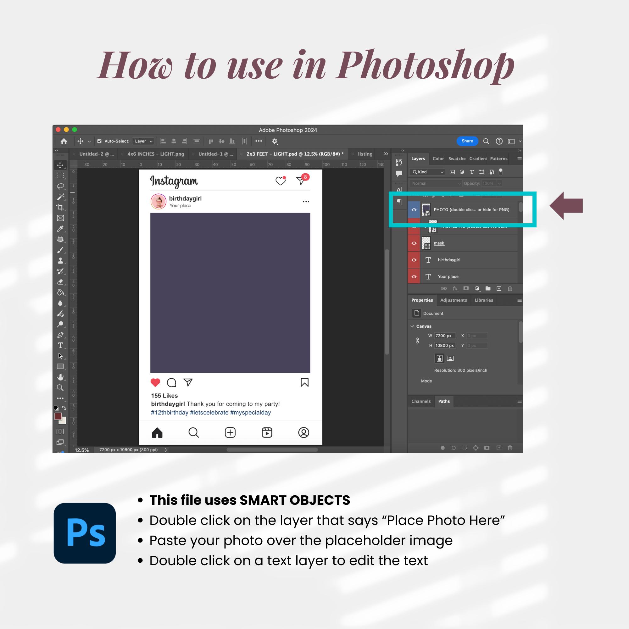Open the blend mode dropdown showing Normal
This screenshot has height=629, width=629.
[x=435, y=183]
